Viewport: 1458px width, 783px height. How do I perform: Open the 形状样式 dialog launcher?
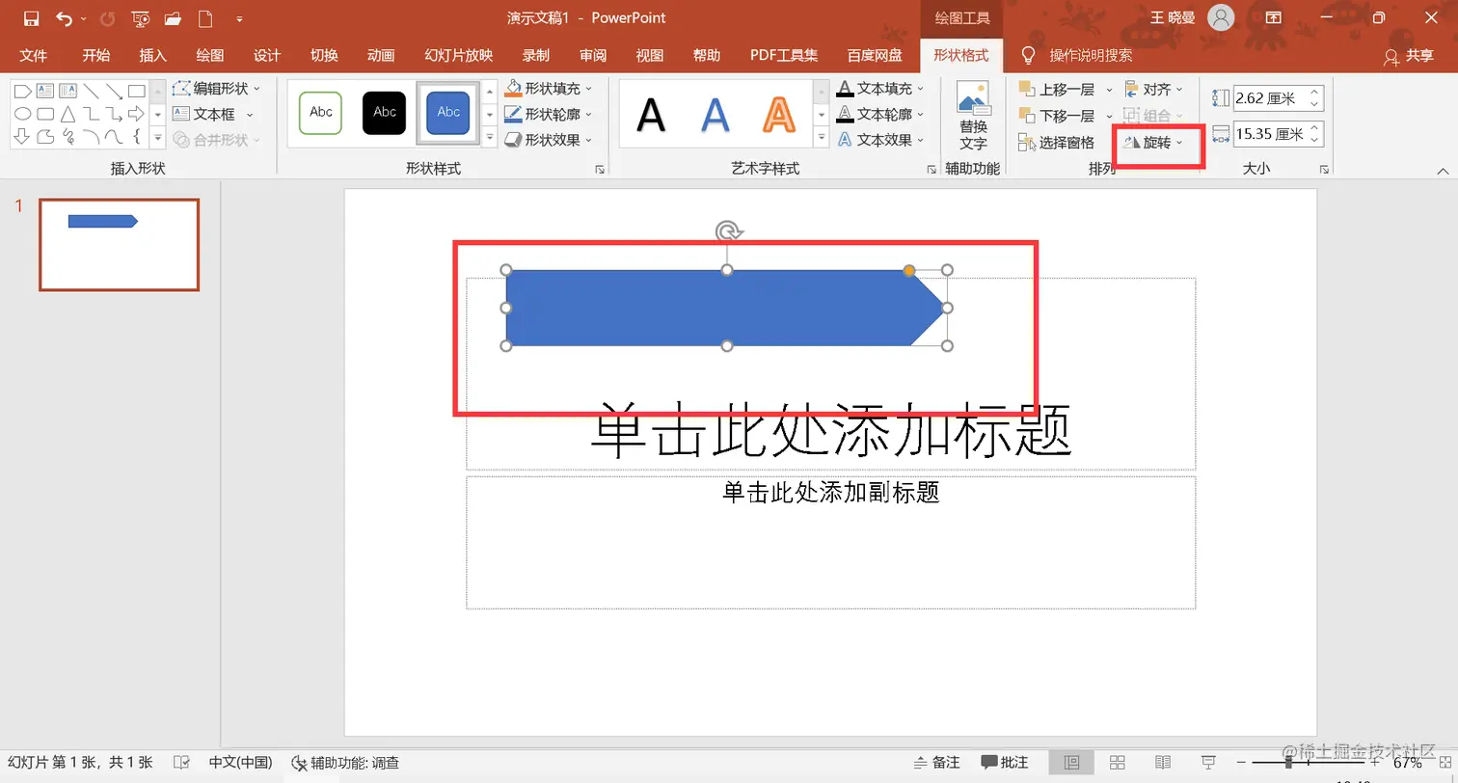click(600, 170)
